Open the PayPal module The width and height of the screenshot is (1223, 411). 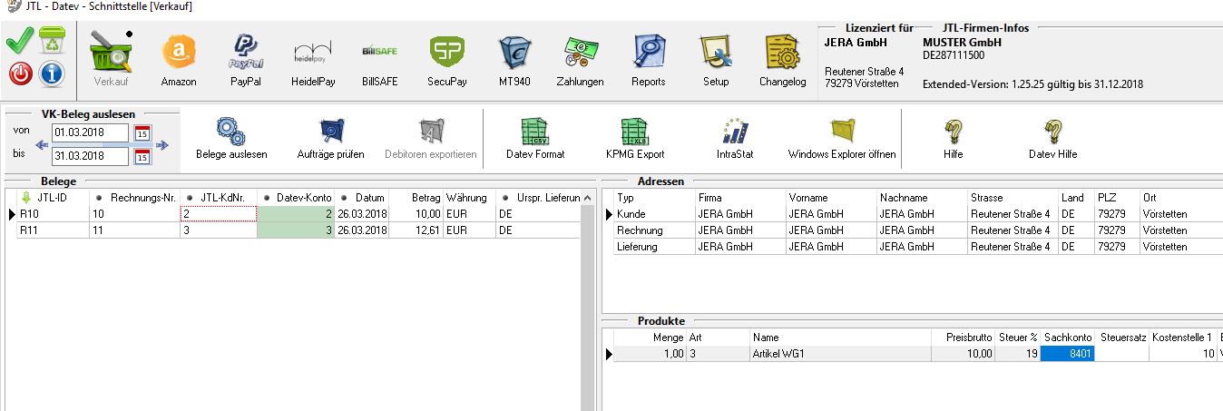click(x=245, y=60)
